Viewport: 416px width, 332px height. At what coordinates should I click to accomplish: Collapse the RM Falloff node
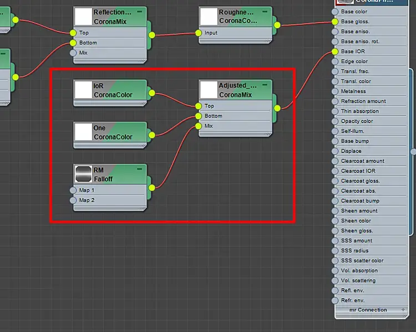[140, 169]
